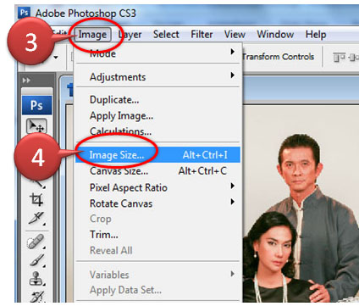Open the Select menu
359x306 pixels.
166,35
